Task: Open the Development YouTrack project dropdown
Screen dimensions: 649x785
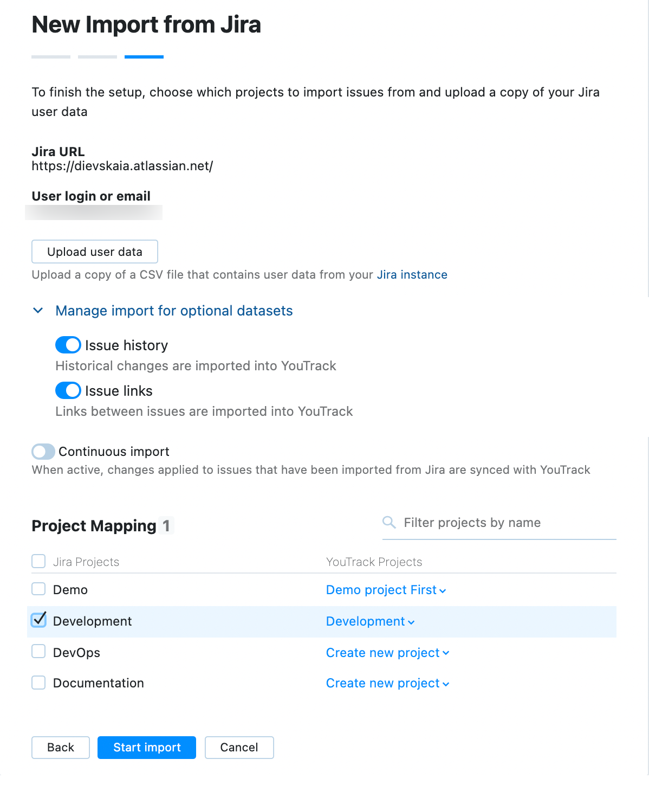Action: (x=370, y=621)
